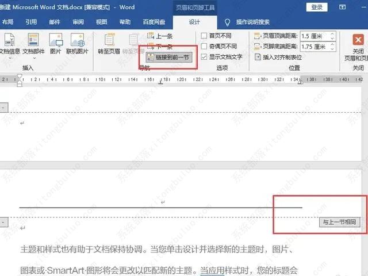This screenshot has width=368, height=276.
Task: Go to Previous section (上一条)
Action: [160, 36]
